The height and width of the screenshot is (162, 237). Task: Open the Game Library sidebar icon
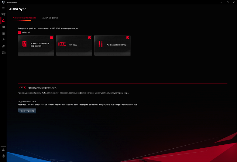3,27
